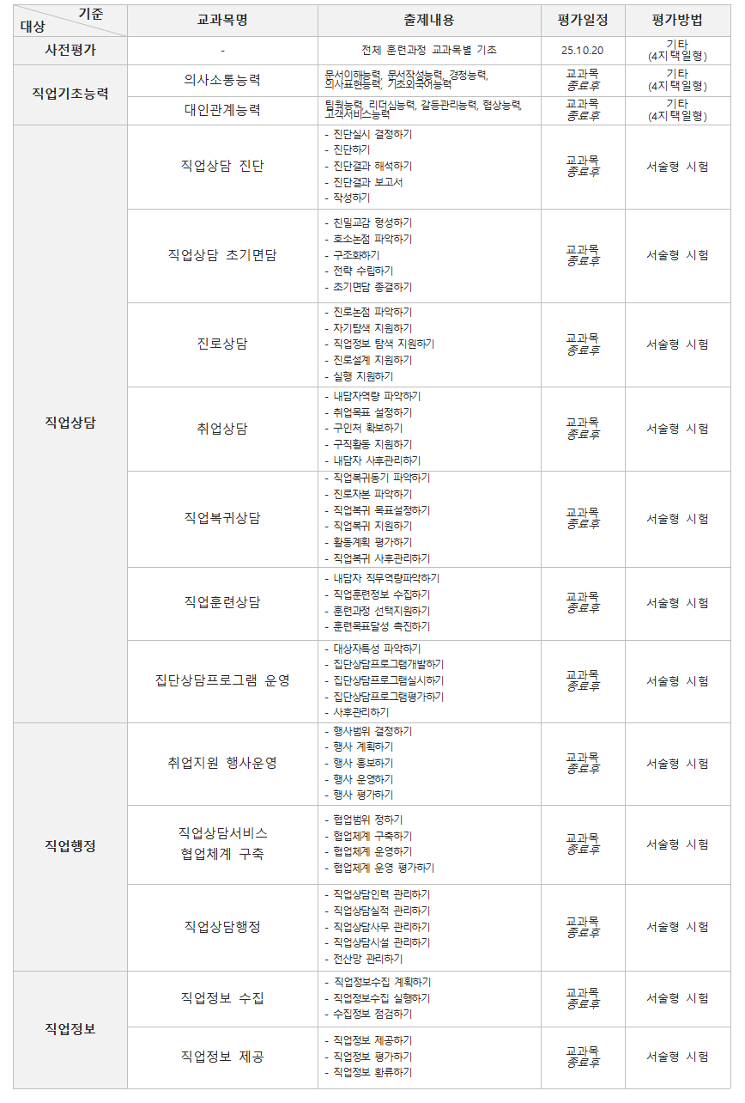Click the 직업상담 초기면담 cell

click(222, 255)
